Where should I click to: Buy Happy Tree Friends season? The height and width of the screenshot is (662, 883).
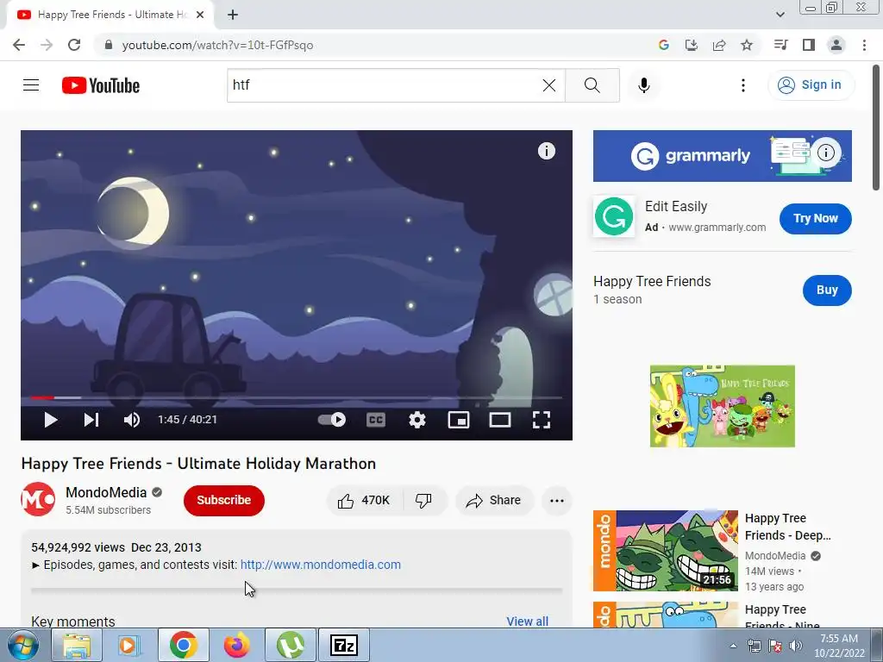click(827, 290)
